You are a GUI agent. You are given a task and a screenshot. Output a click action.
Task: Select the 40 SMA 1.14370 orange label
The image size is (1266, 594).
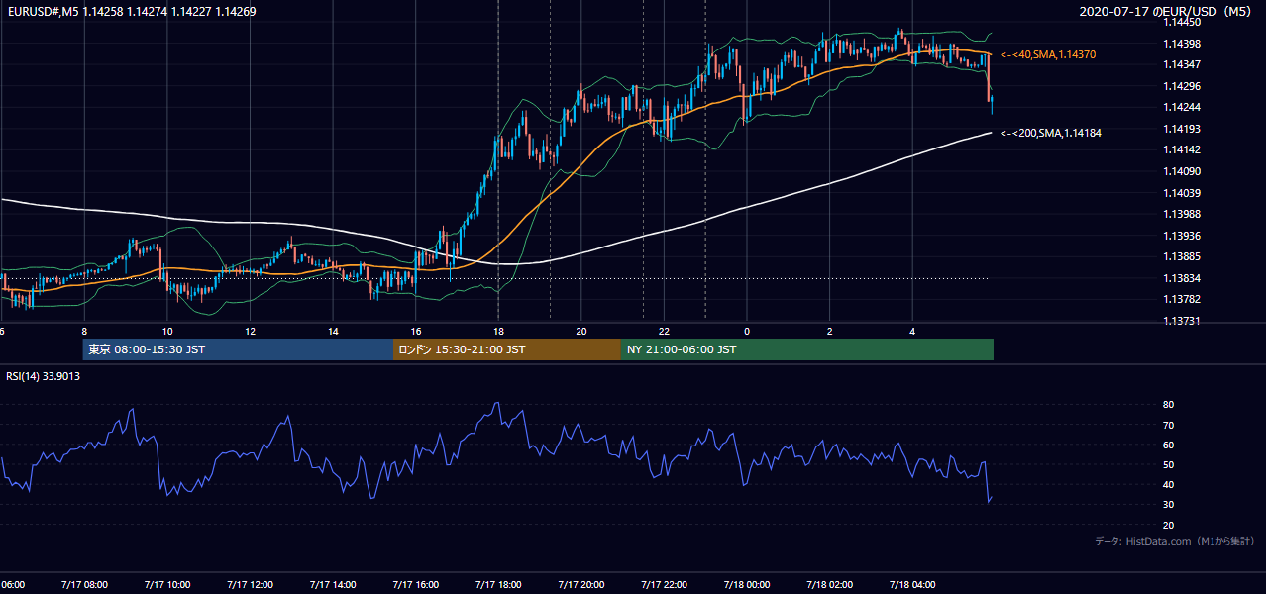pyautogui.click(x=1048, y=54)
